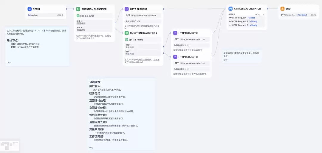Click the blue Variable Aggregator node icon
This screenshot has height=153, width=322.
click(x=230, y=9)
